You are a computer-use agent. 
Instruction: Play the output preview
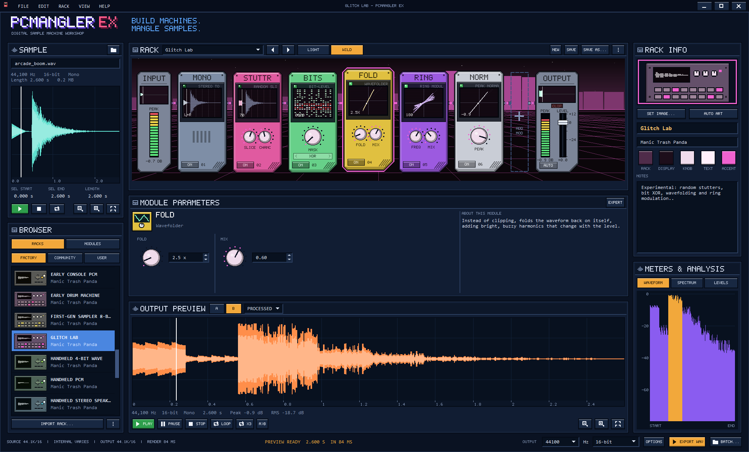click(x=144, y=424)
